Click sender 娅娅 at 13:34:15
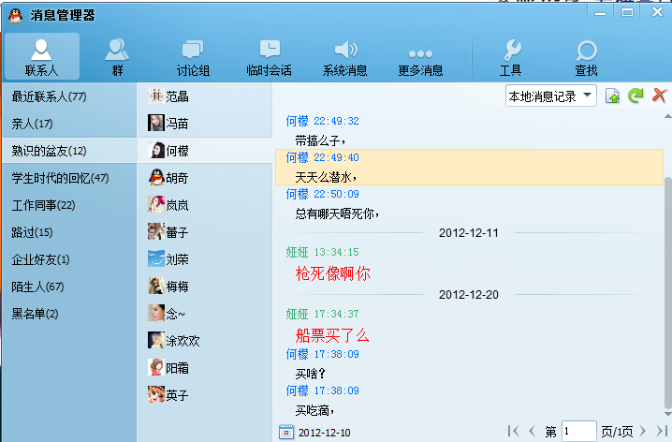672x442 pixels. pyautogui.click(x=298, y=252)
